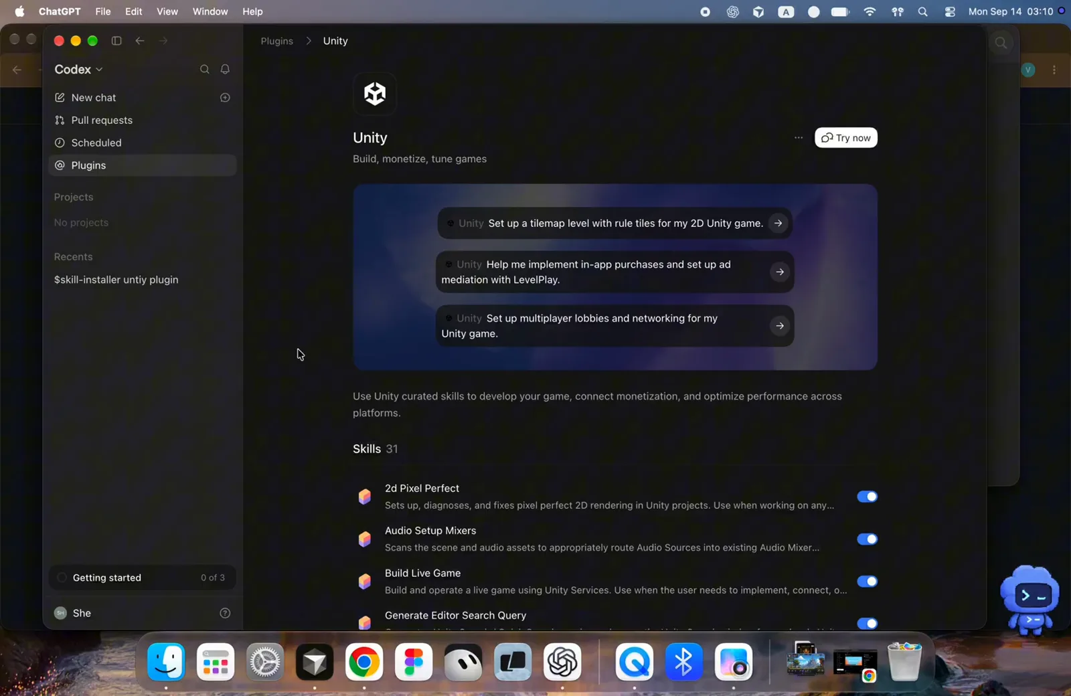Click the Audio Setup Mixers skill icon

coord(365,539)
